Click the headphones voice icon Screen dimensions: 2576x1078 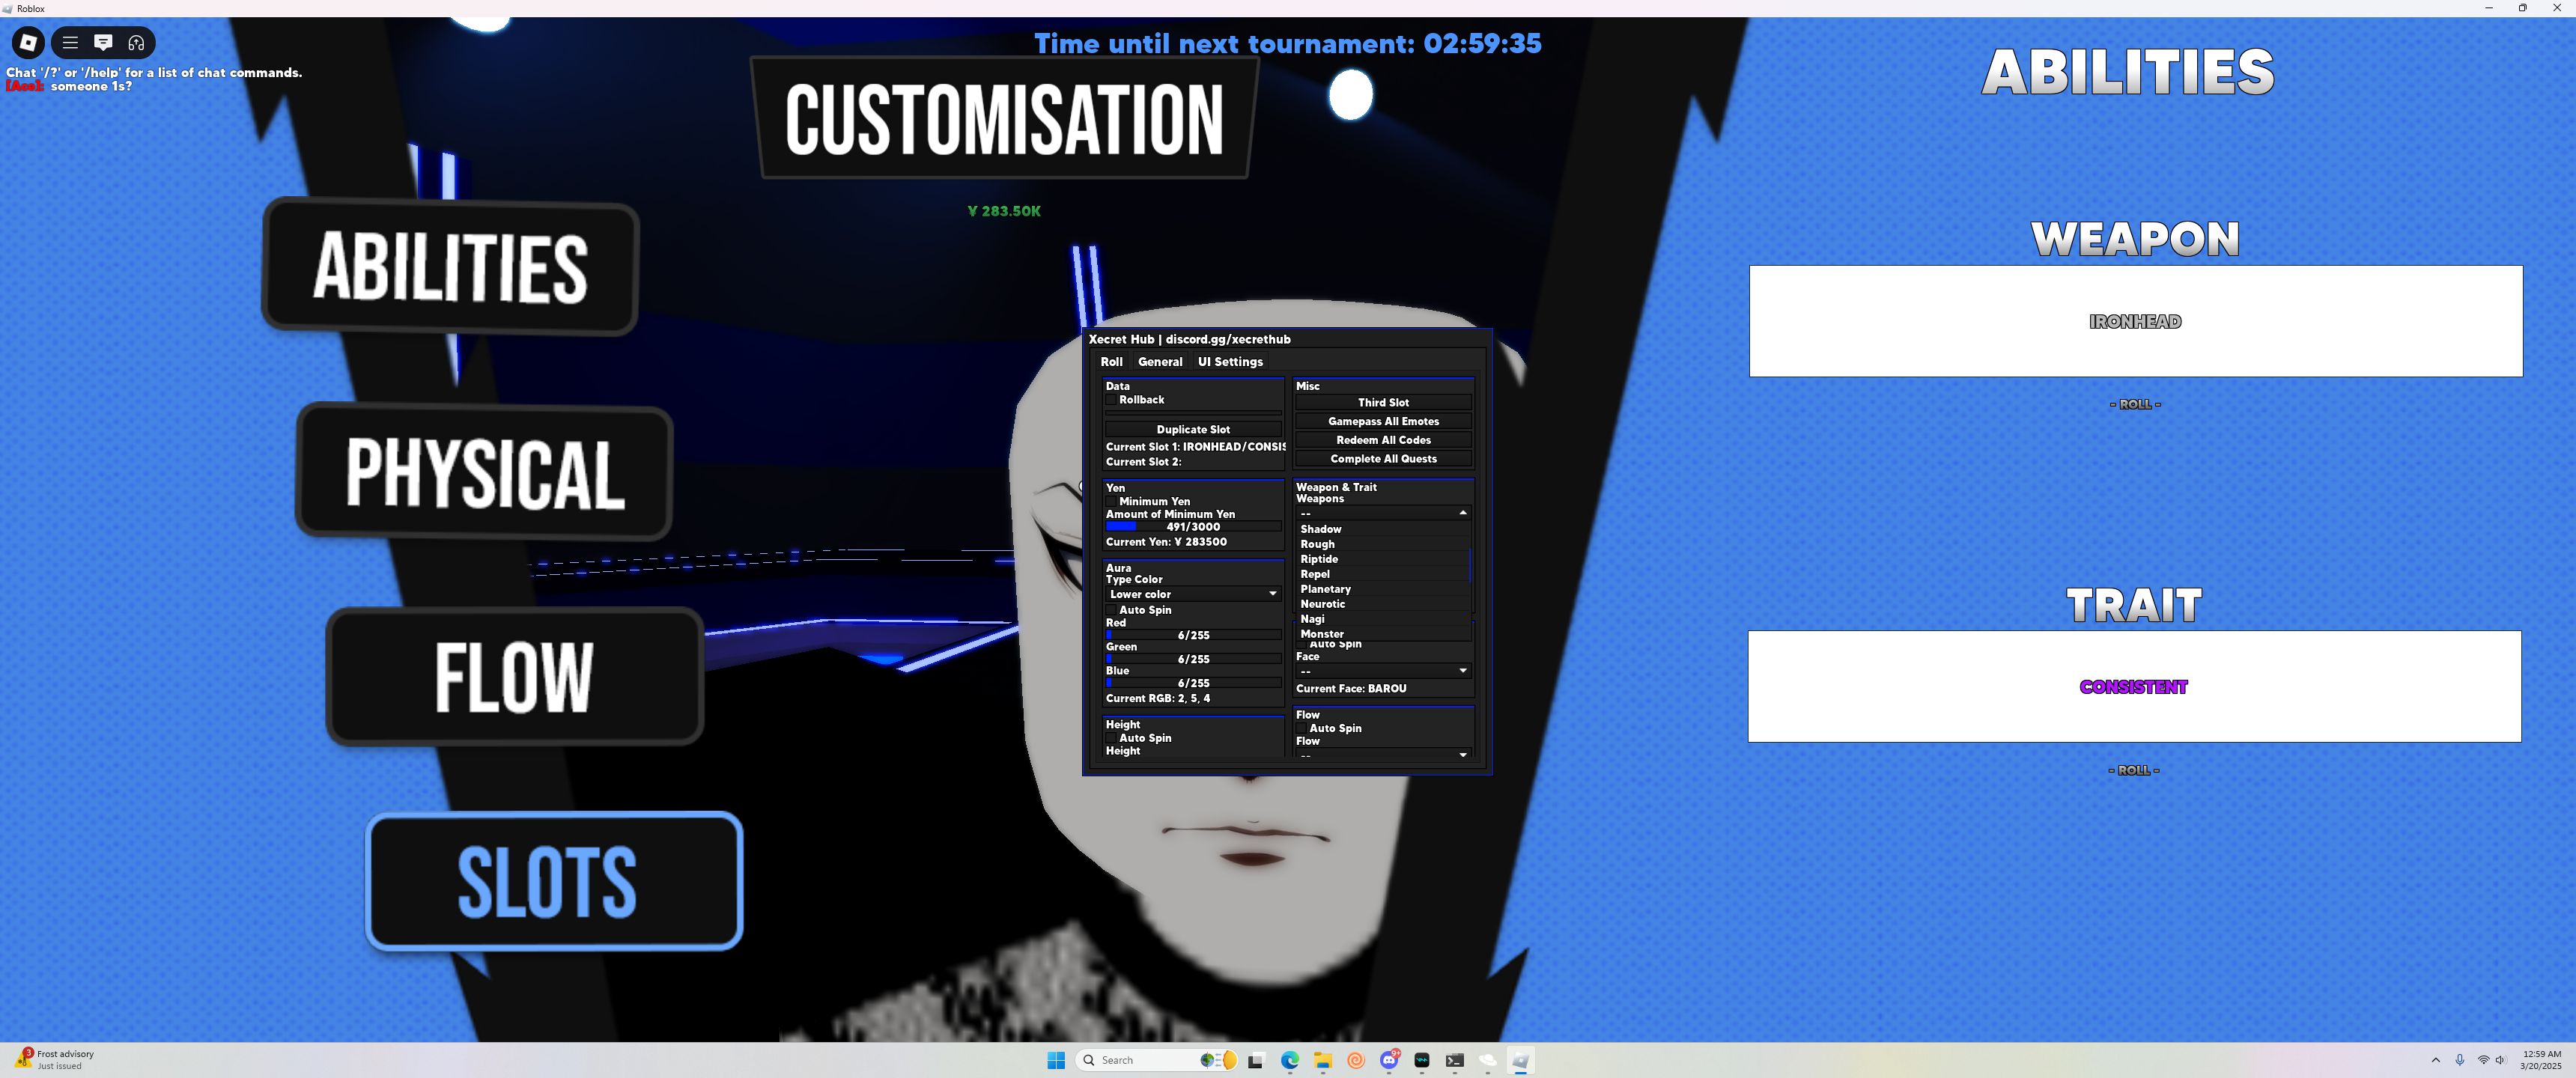(136, 42)
